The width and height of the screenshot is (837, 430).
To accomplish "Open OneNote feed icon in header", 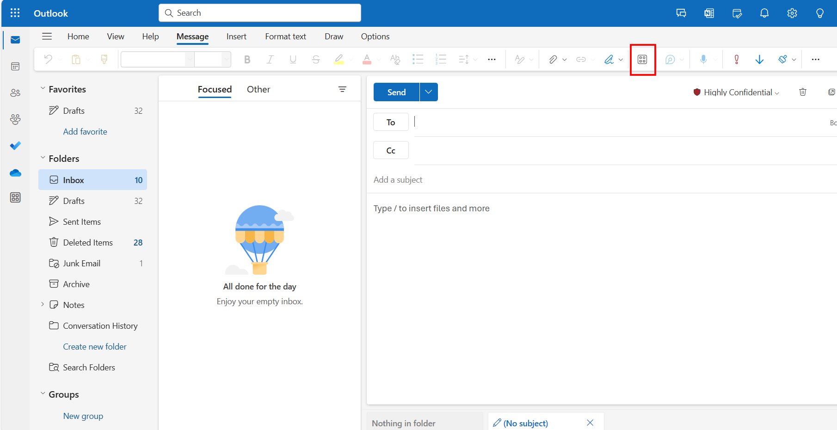I will point(709,13).
